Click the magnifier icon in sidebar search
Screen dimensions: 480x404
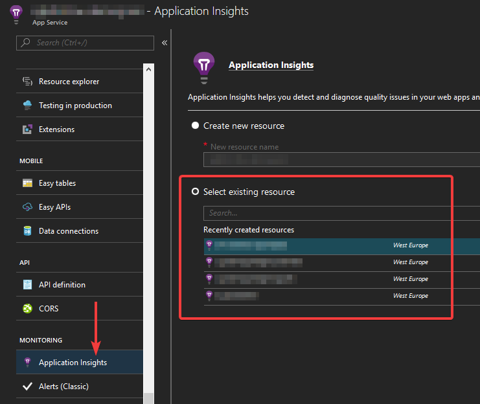tap(25, 43)
